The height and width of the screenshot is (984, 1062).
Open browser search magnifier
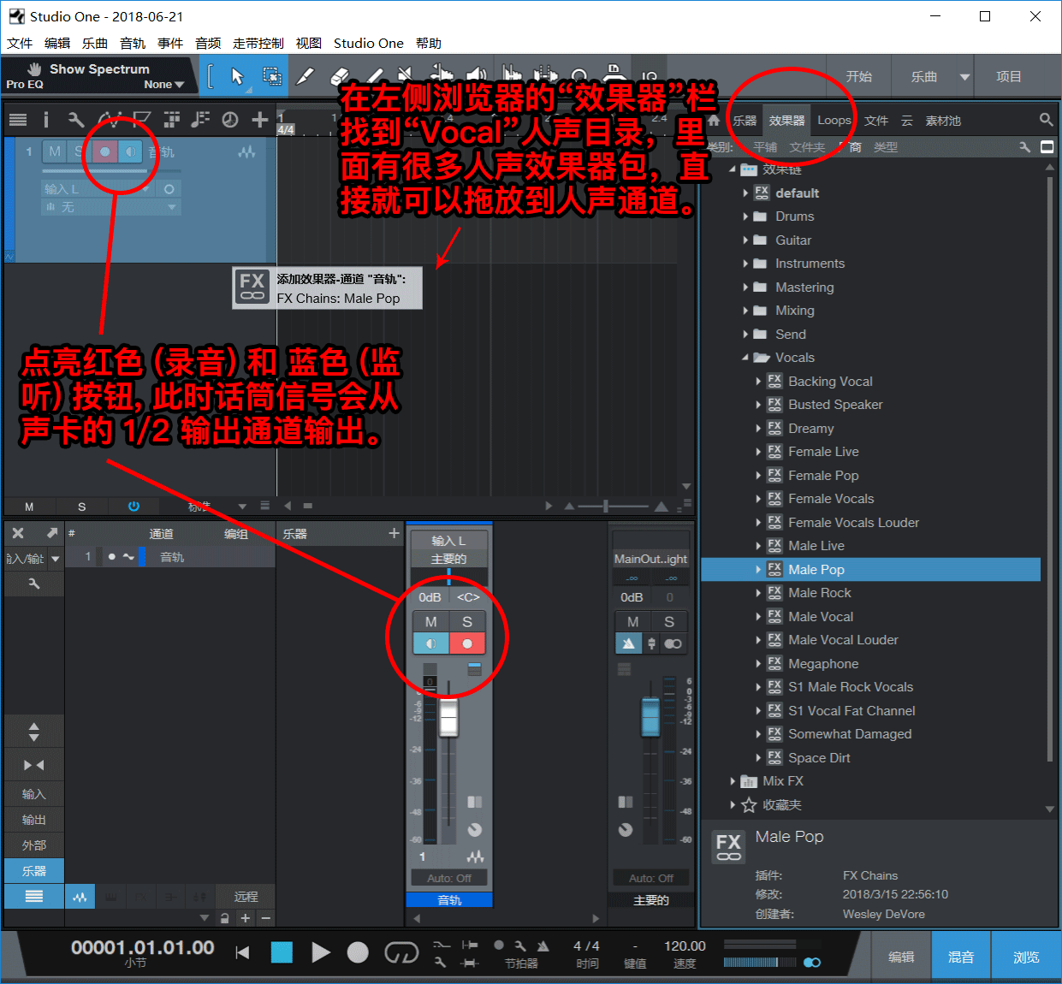tap(1046, 120)
